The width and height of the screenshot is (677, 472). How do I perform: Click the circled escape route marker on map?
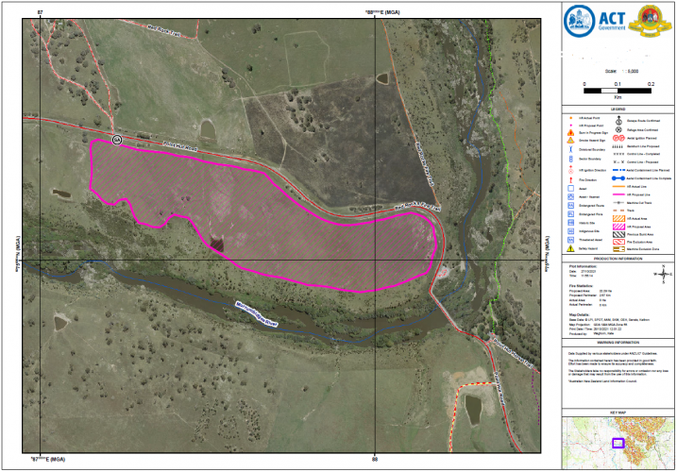click(116, 140)
